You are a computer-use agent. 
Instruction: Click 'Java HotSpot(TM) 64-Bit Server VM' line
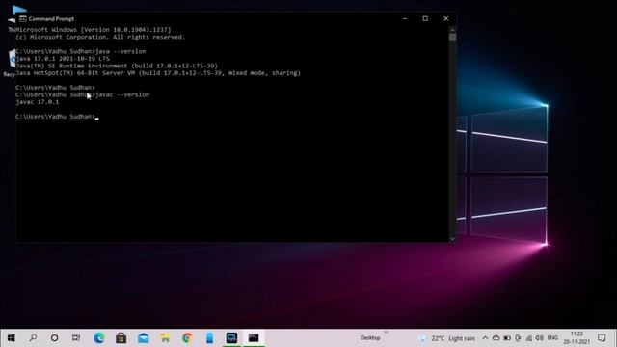pyautogui.click(x=158, y=73)
